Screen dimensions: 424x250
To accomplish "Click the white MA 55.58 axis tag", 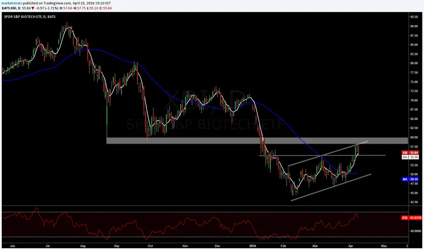I will pyautogui.click(x=410, y=157).
